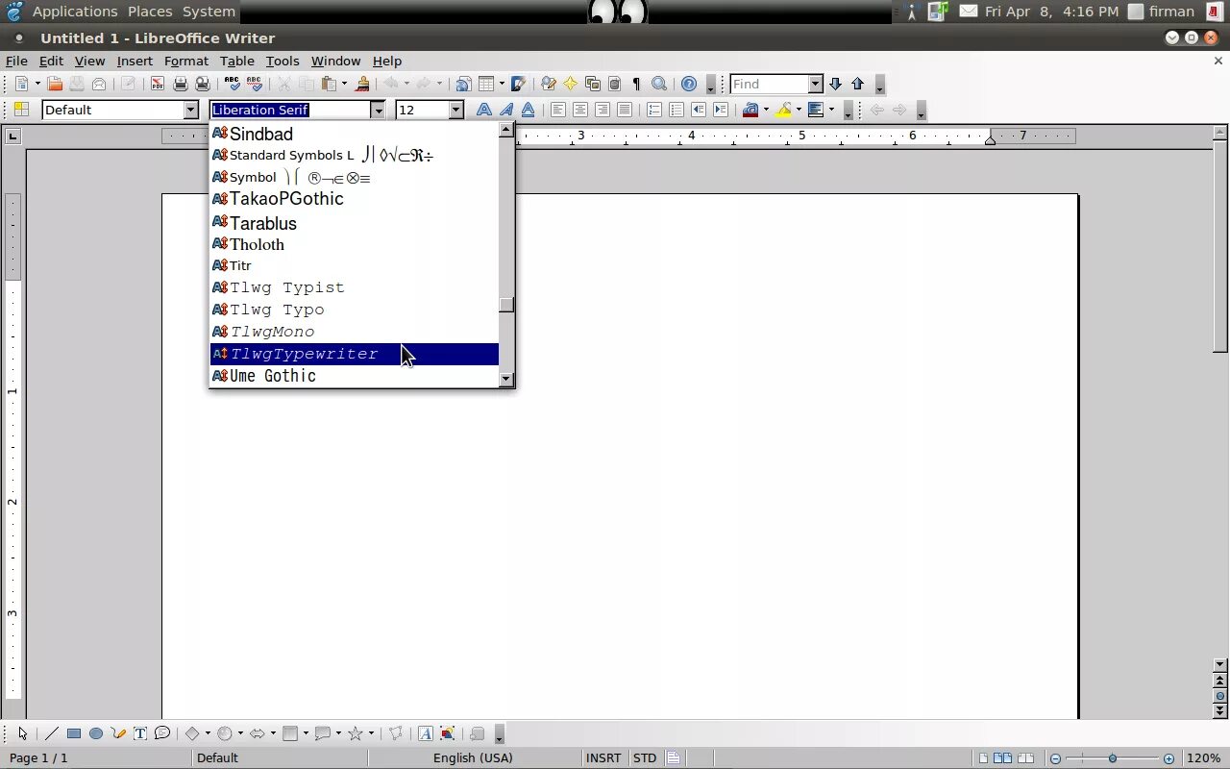This screenshot has width=1230, height=769.
Task: Find next using the down arrow
Action: click(835, 84)
